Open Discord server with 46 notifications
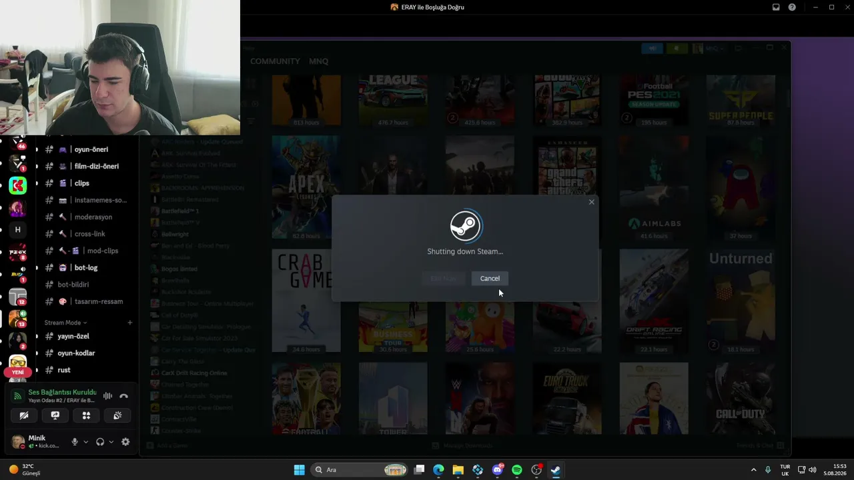The height and width of the screenshot is (480, 854). point(18,141)
